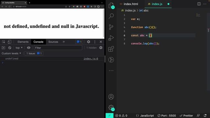Click the remote window status bar icon
Image resolution: width=210 pixels, height=118 pixels.
(x=109, y=116)
